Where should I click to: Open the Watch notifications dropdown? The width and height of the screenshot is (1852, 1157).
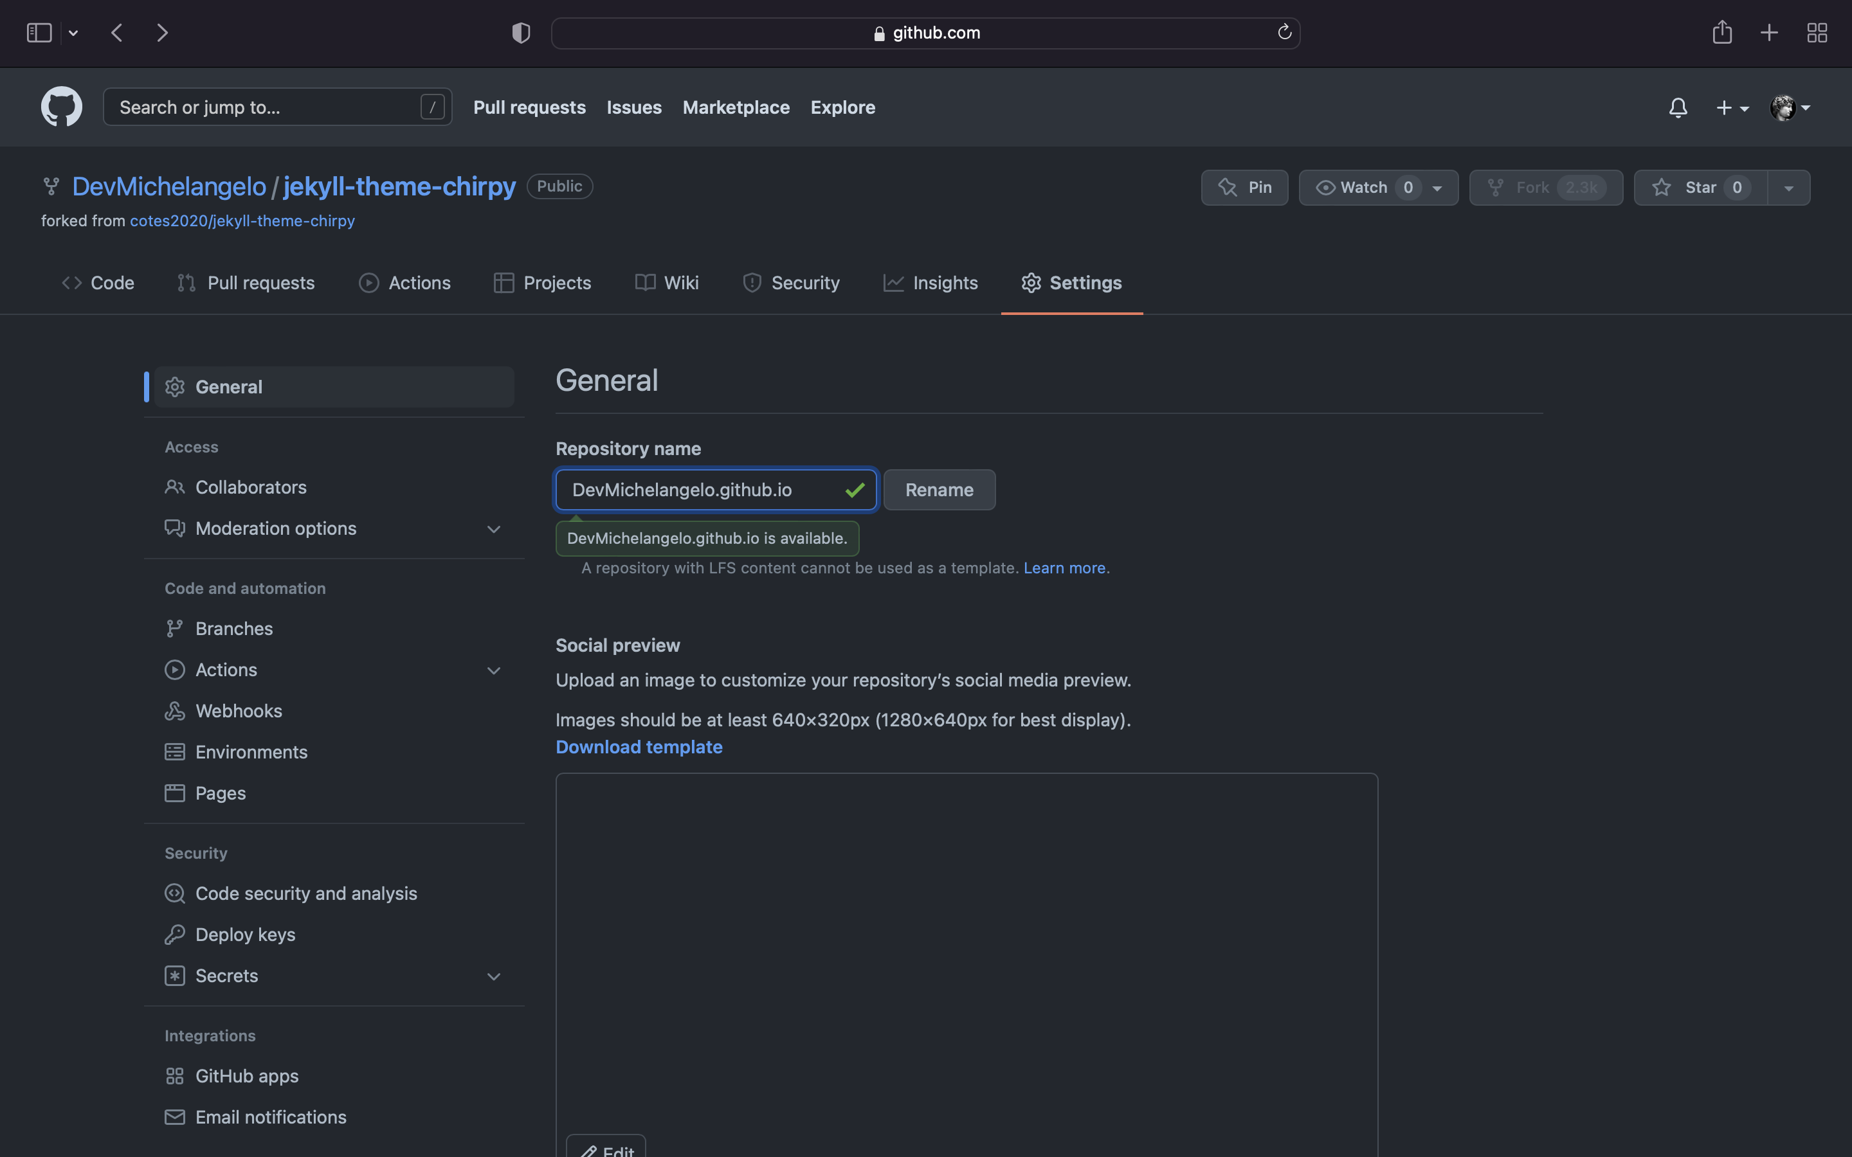pyautogui.click(x=1437, y=188)
